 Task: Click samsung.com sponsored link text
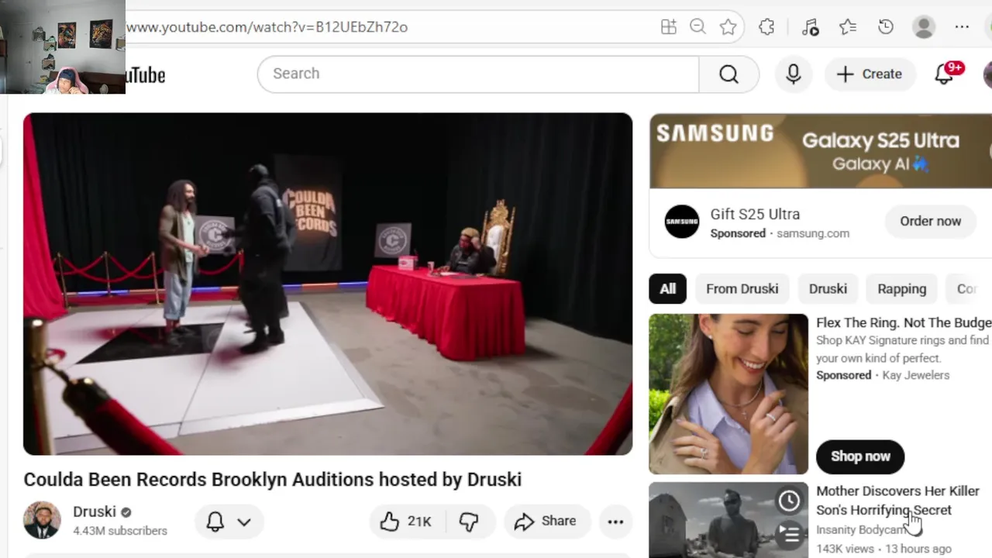coord(813,233)
